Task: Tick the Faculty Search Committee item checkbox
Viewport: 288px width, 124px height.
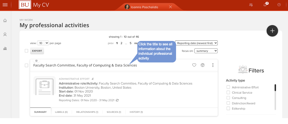Action: [26, 65]
